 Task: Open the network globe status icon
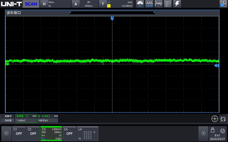click(223, 130)
